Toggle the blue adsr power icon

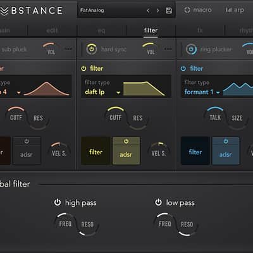226,141
